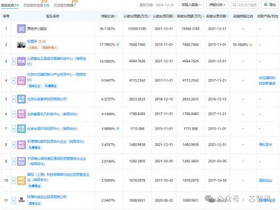Open the 宁波梅山保税港区 company link in row 9

[57, 161]
